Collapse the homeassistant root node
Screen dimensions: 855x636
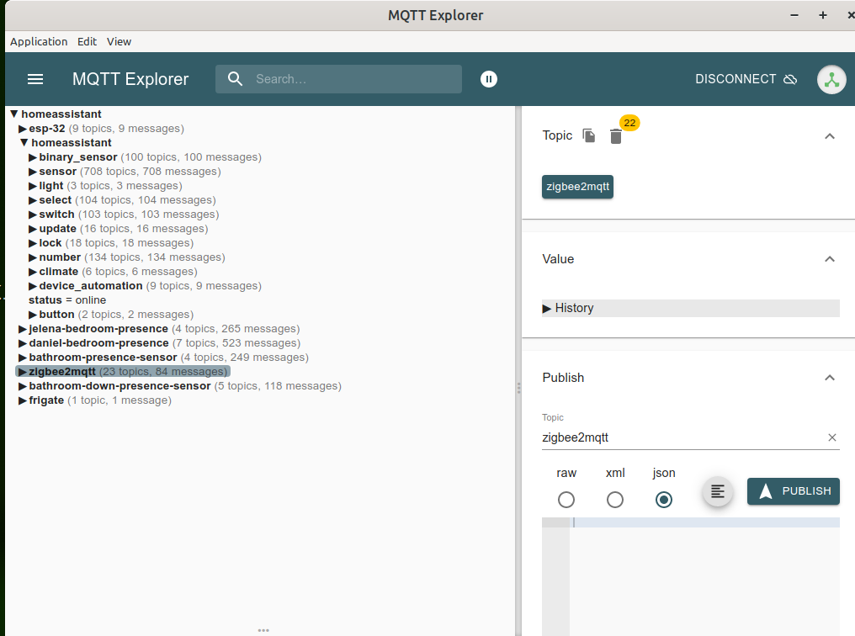click(13, 114)
